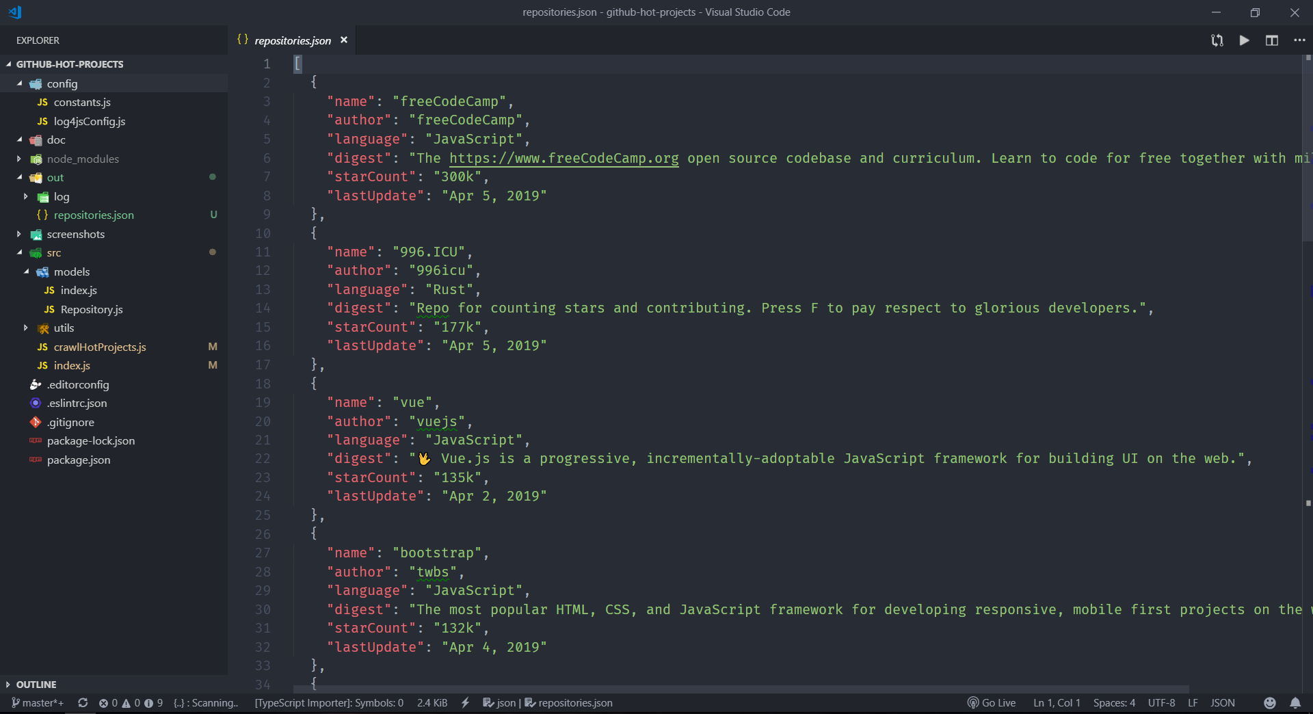This screenshot has height=714, width=1313.
Task: Click the "300k" starCount value
Action: coord(457,176)
